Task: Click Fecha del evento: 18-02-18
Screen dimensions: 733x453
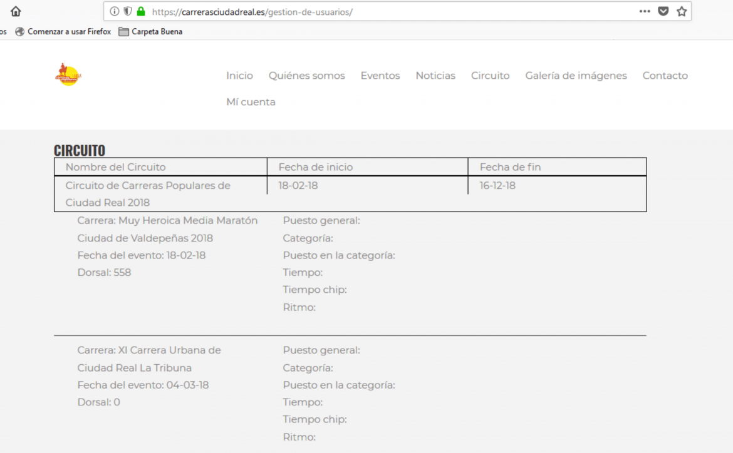Action: (141, 255)
